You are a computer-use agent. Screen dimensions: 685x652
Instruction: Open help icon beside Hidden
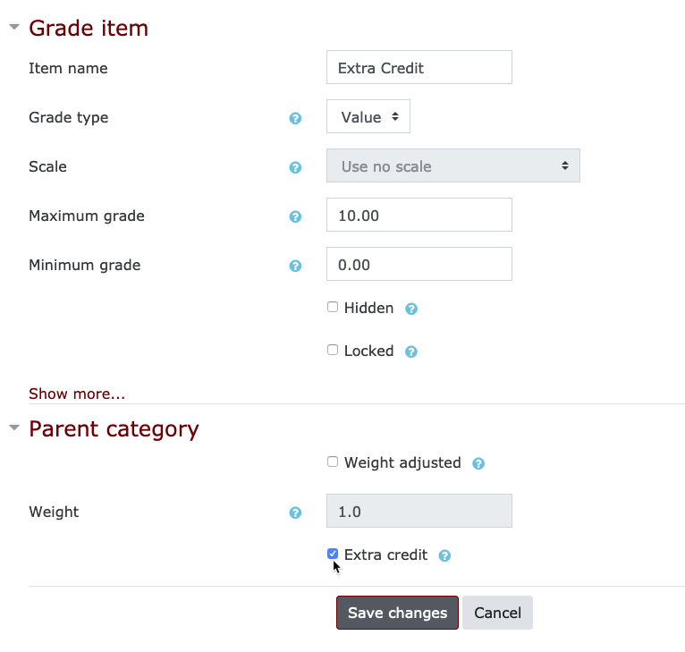411,309
